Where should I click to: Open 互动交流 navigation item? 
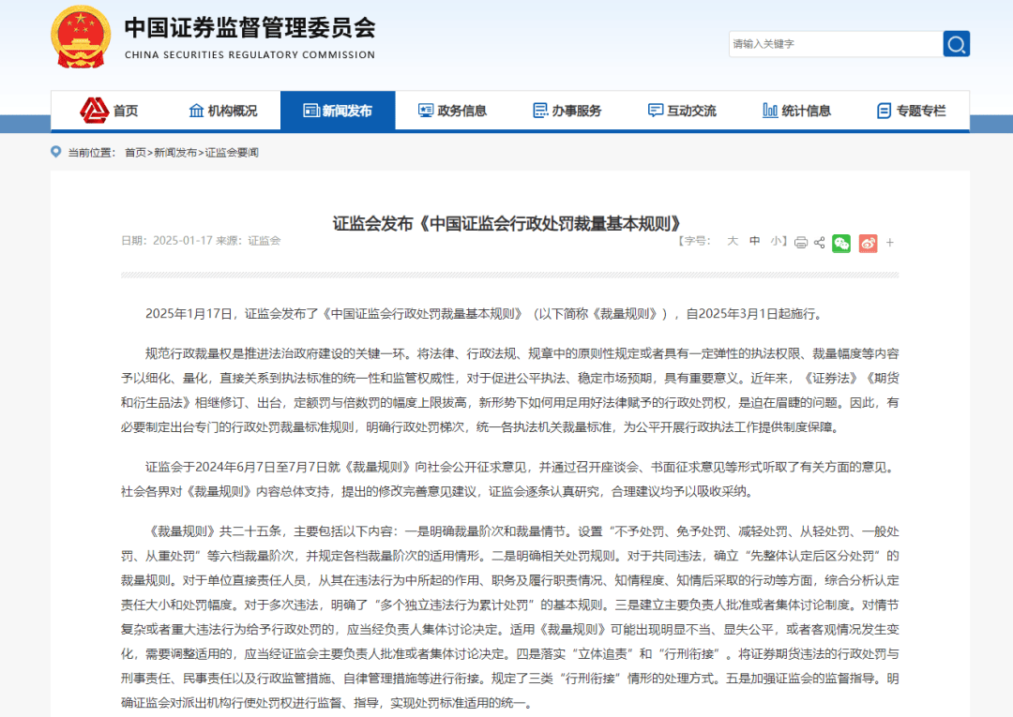[682, 111]
